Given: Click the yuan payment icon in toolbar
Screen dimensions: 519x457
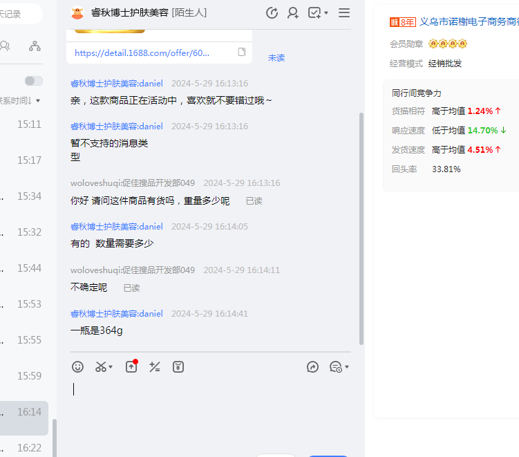Looking at the screenshot, I should pyautogui.click(x=178, y=367).
